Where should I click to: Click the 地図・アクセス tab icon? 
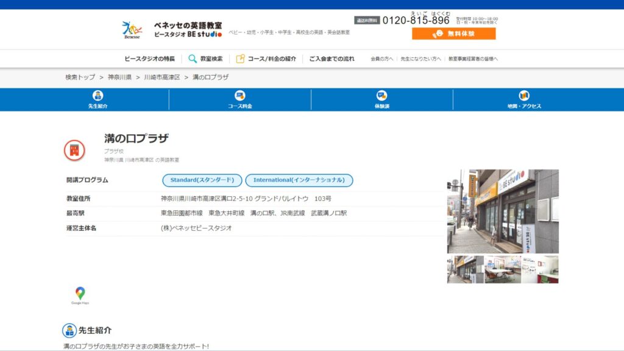pos(523,96)
